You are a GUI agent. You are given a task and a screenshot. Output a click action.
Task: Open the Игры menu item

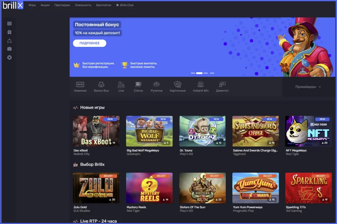point(32,5)
